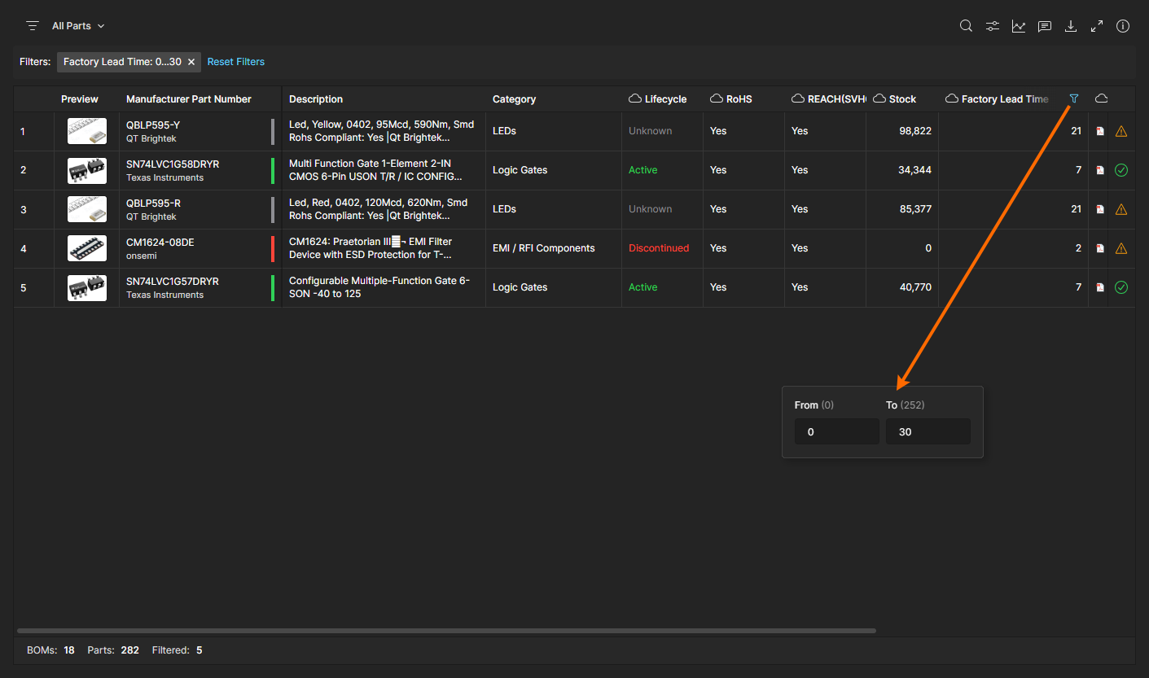
Task: Open the hamburger filter menu icon
Action: tap(33, 26)
